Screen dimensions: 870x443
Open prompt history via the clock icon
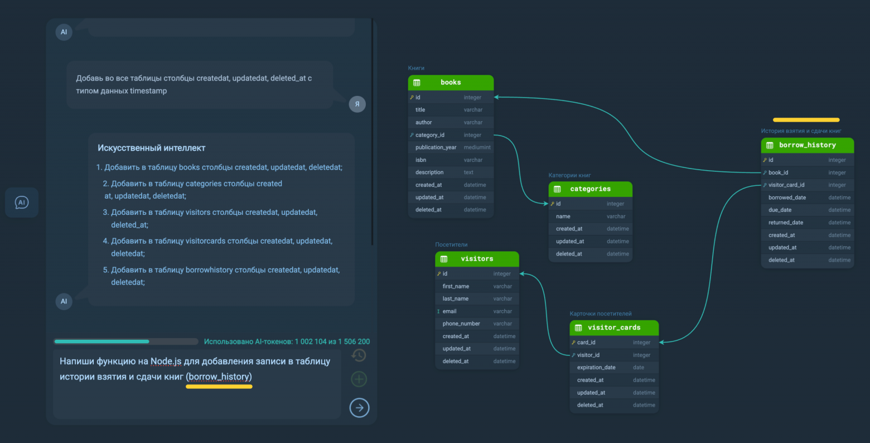(x=359, y=354)
